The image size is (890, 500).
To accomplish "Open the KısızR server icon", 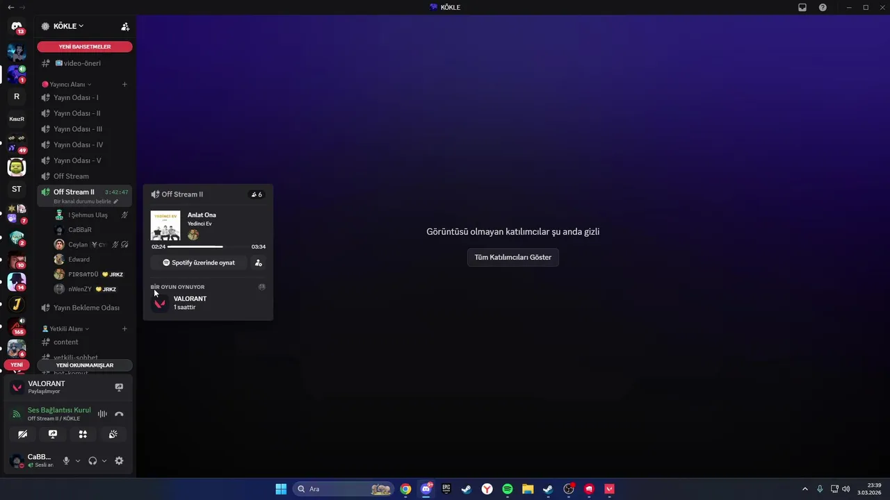I will (x=17, y=119).
